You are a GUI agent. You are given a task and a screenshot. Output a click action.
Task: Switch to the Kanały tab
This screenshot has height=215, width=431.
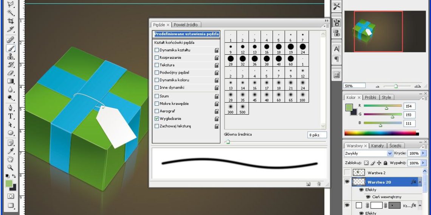click(x=377, y=146)
